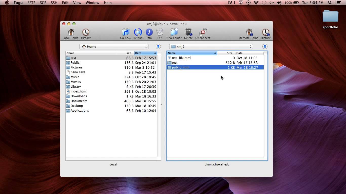Click the Edit toolbar icon

tap(160, 34)
